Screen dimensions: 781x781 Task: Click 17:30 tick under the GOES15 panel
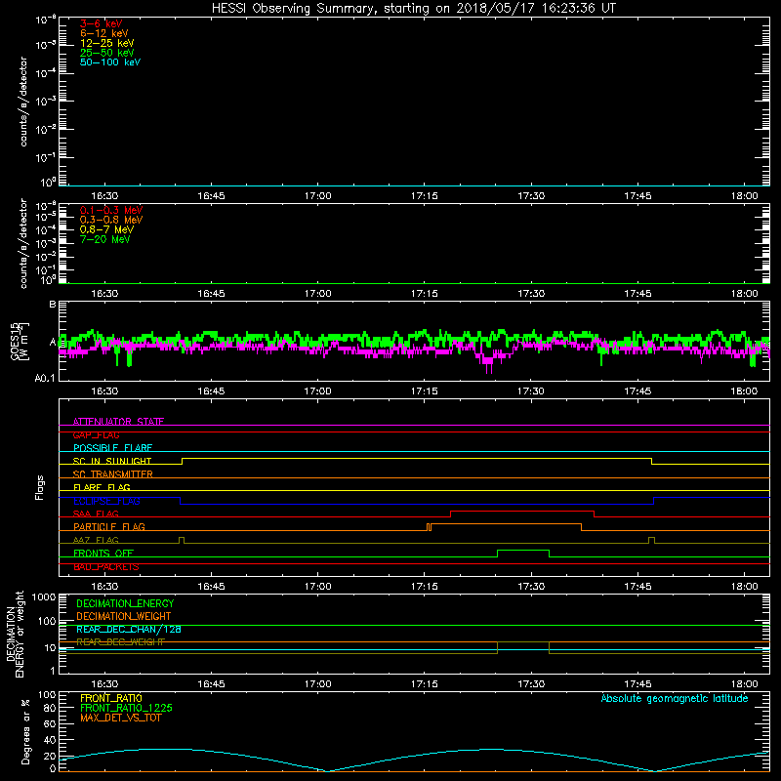click(x=531, y=391)
